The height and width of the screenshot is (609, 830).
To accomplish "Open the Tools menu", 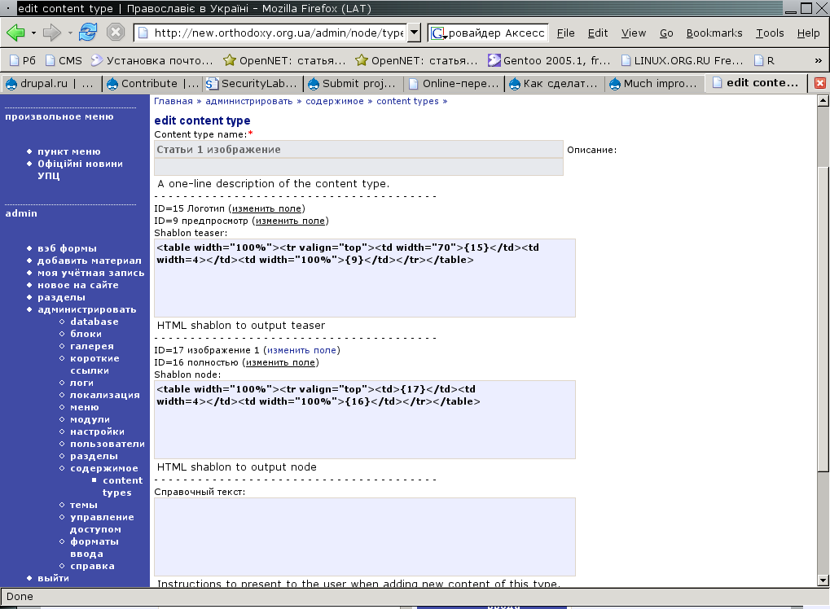I will click(x=770, y=33).
